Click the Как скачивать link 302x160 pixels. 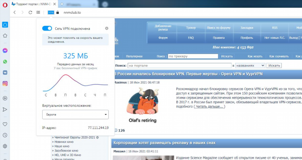pos(279,56)
